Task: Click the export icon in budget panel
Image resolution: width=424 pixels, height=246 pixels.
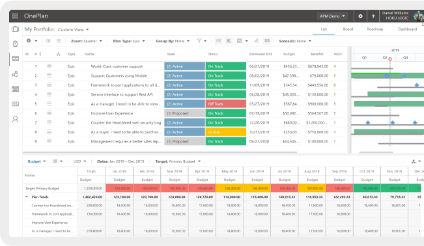Action: (x=413, y=161)
